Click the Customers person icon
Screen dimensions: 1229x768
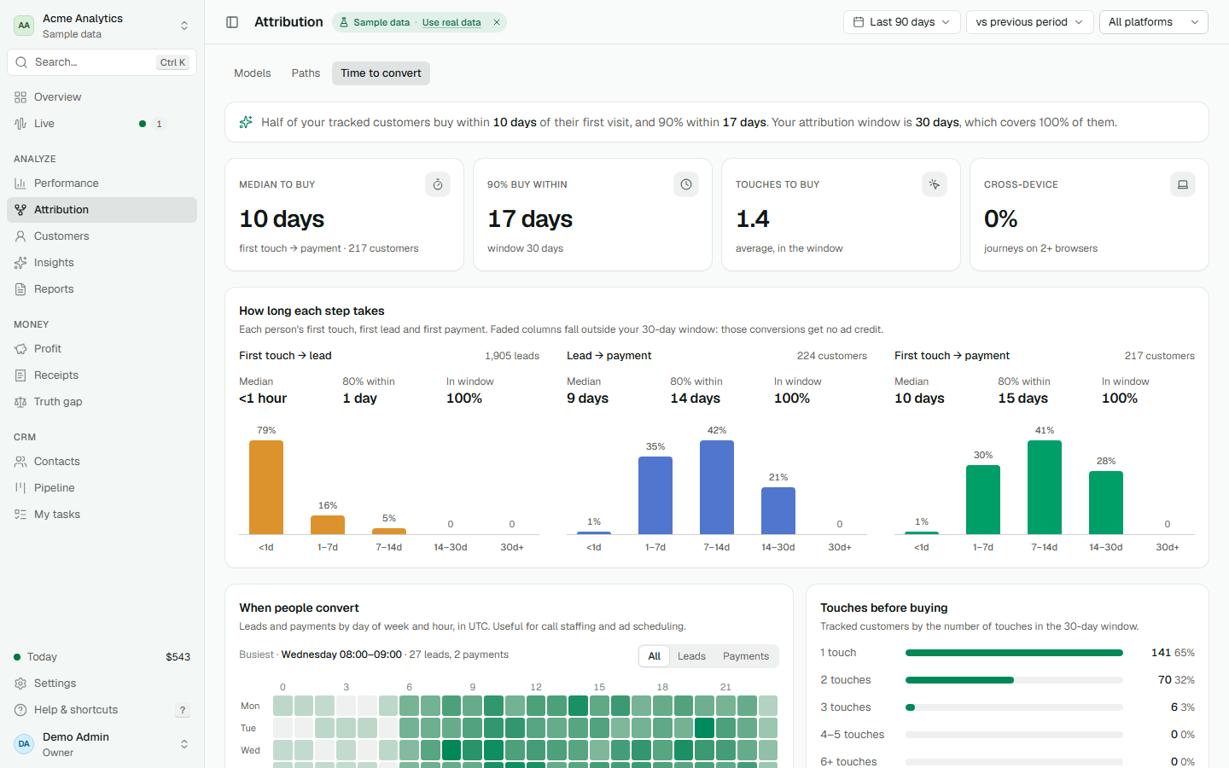coord(20,236)
